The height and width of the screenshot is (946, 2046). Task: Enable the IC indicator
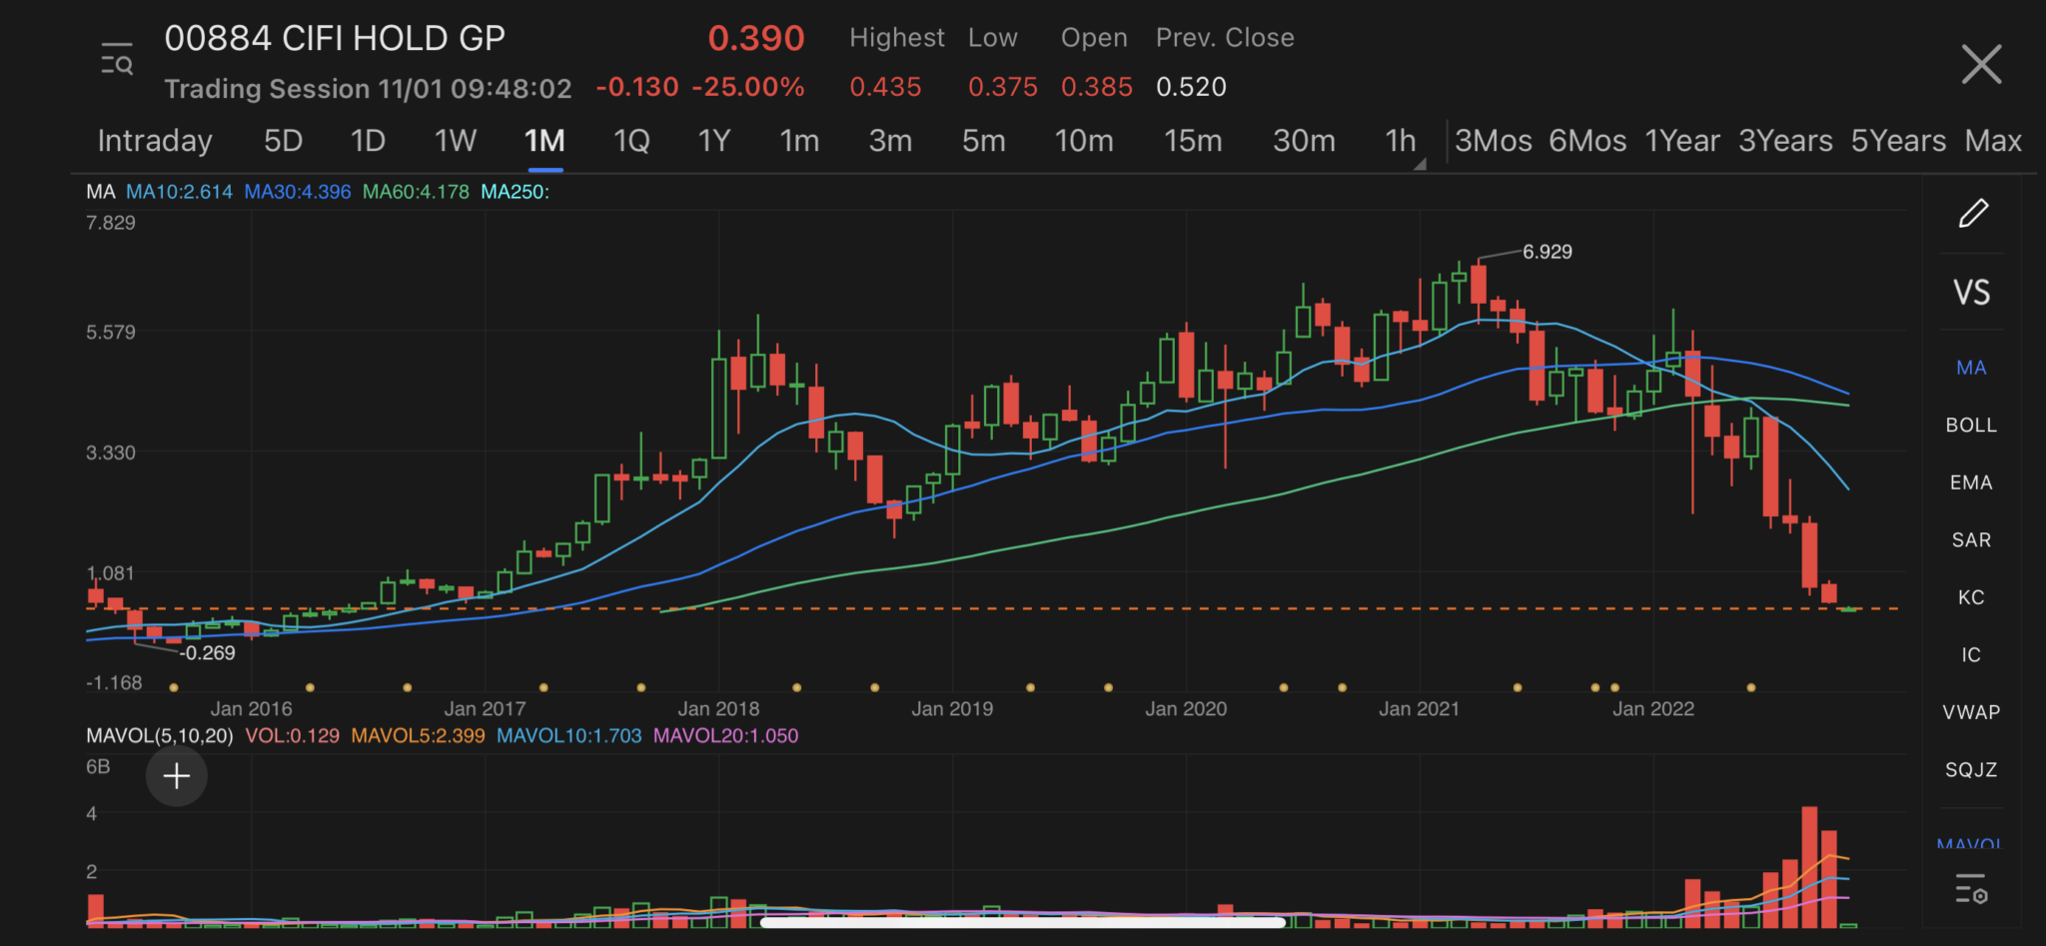tap(1971, 655)
